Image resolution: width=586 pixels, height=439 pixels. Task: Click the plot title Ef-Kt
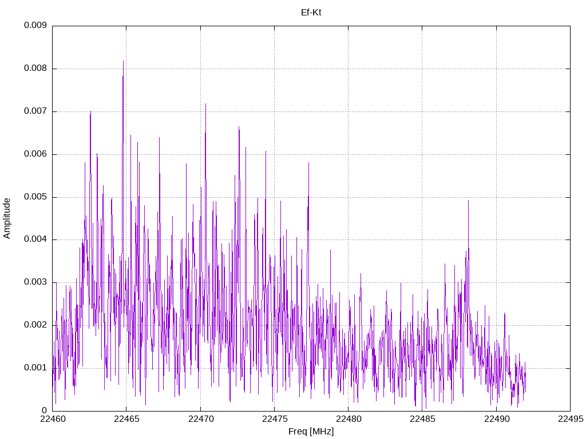pyautogui.click(x=311, y=13)
